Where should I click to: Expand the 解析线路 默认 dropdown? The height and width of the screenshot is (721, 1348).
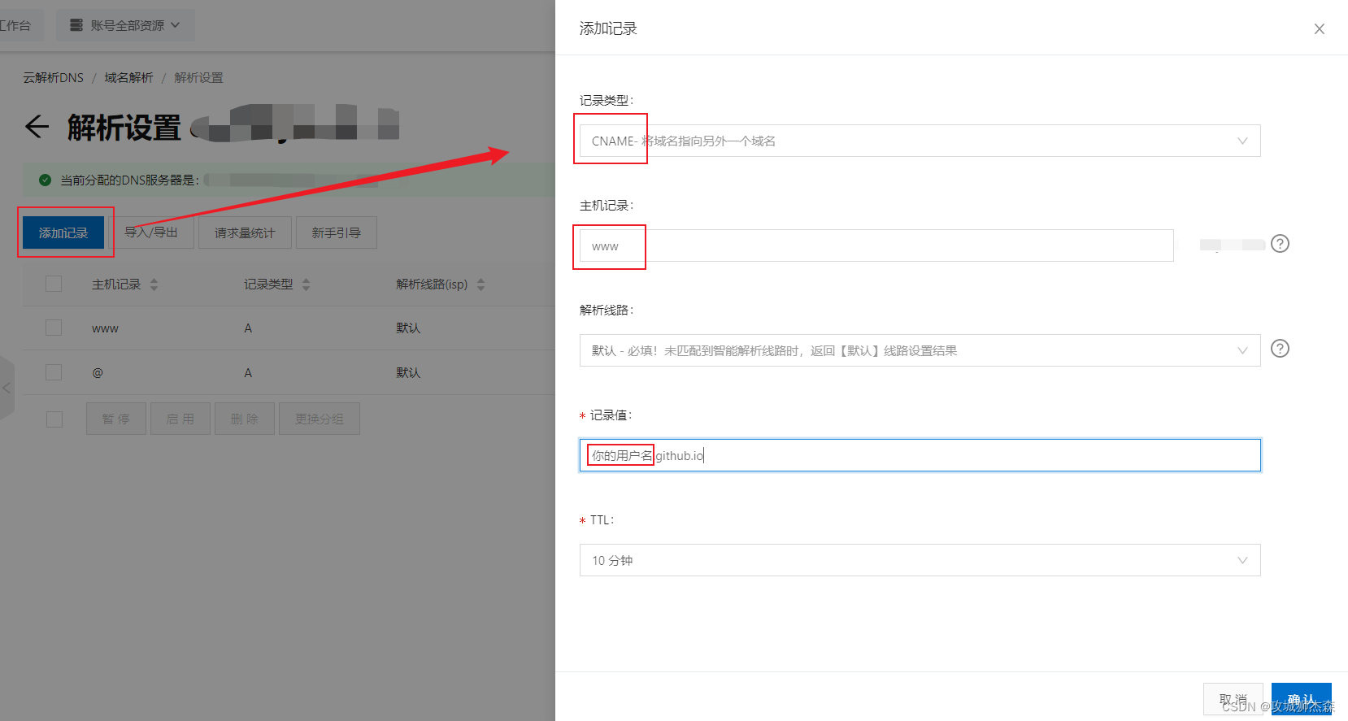920,350
